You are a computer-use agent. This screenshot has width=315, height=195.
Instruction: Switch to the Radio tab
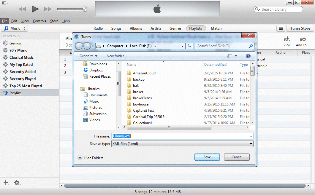tap(98, 28)
